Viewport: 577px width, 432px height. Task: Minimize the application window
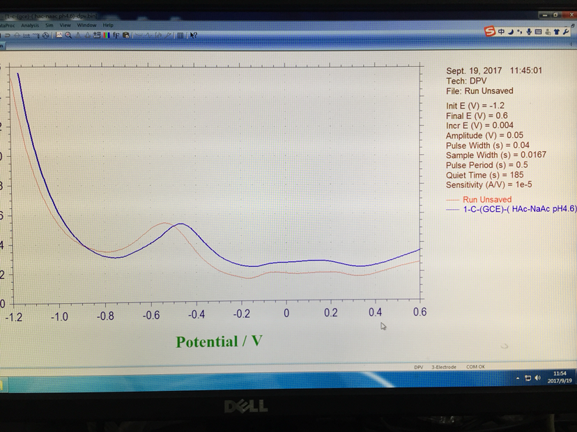(x=545, y=15)
